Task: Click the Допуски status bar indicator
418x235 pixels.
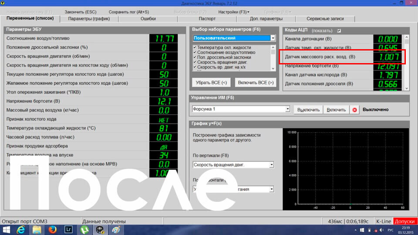Action: tap(405, 222)
